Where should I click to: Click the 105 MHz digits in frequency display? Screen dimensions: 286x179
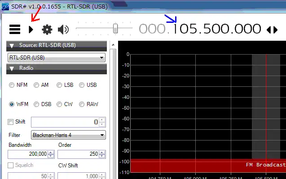(x=185, y=29)
